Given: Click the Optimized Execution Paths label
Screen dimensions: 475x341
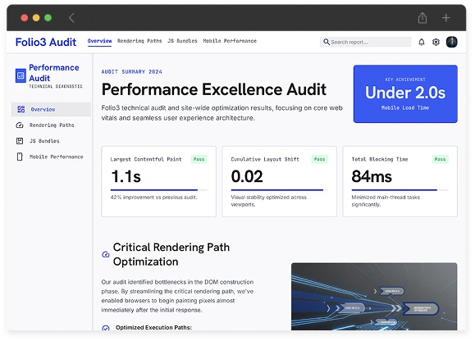Looking at the screenshot, I should click(x=153, y=327).
